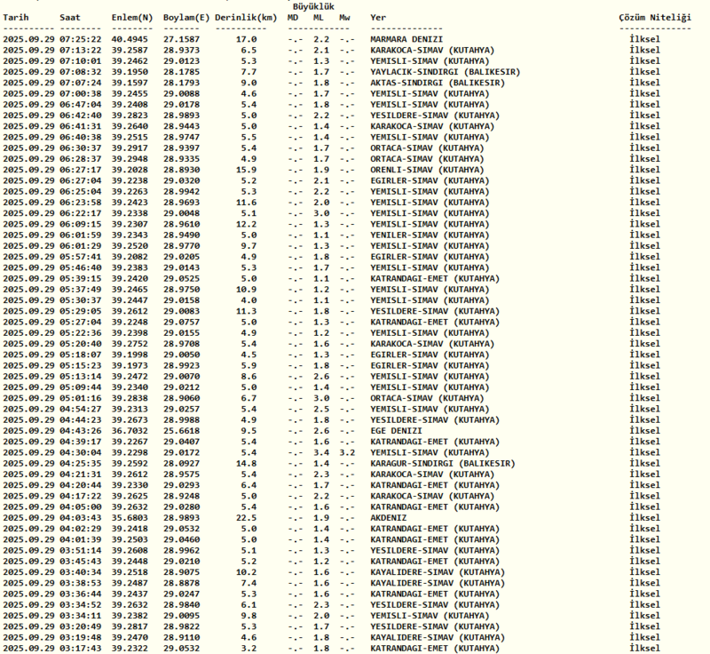Click the ML column header
The image size is (710, 654).
click(x=319, y=18)
